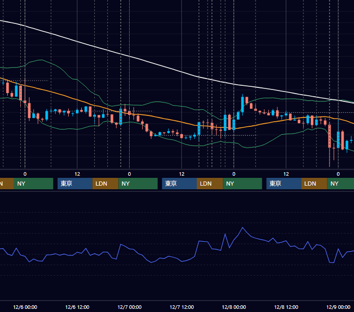
Task: Click 東京 session block spanning 12/6 12:00
Action: pos(75,184)
